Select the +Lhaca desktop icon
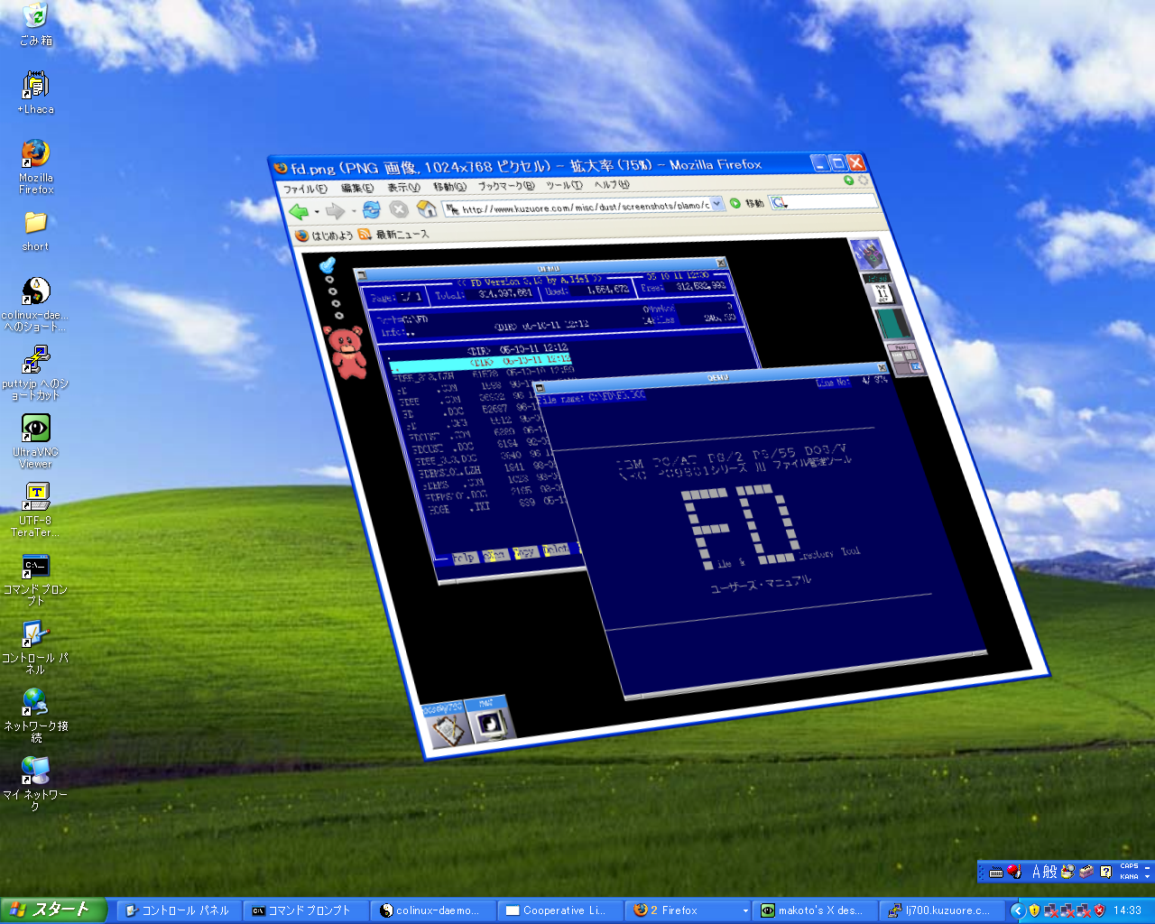The image size is (1155, 924). click(35, 93)
